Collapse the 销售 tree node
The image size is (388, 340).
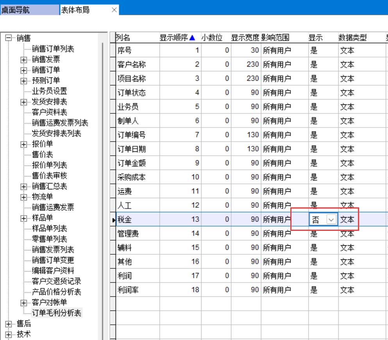[x=8, y=38]
